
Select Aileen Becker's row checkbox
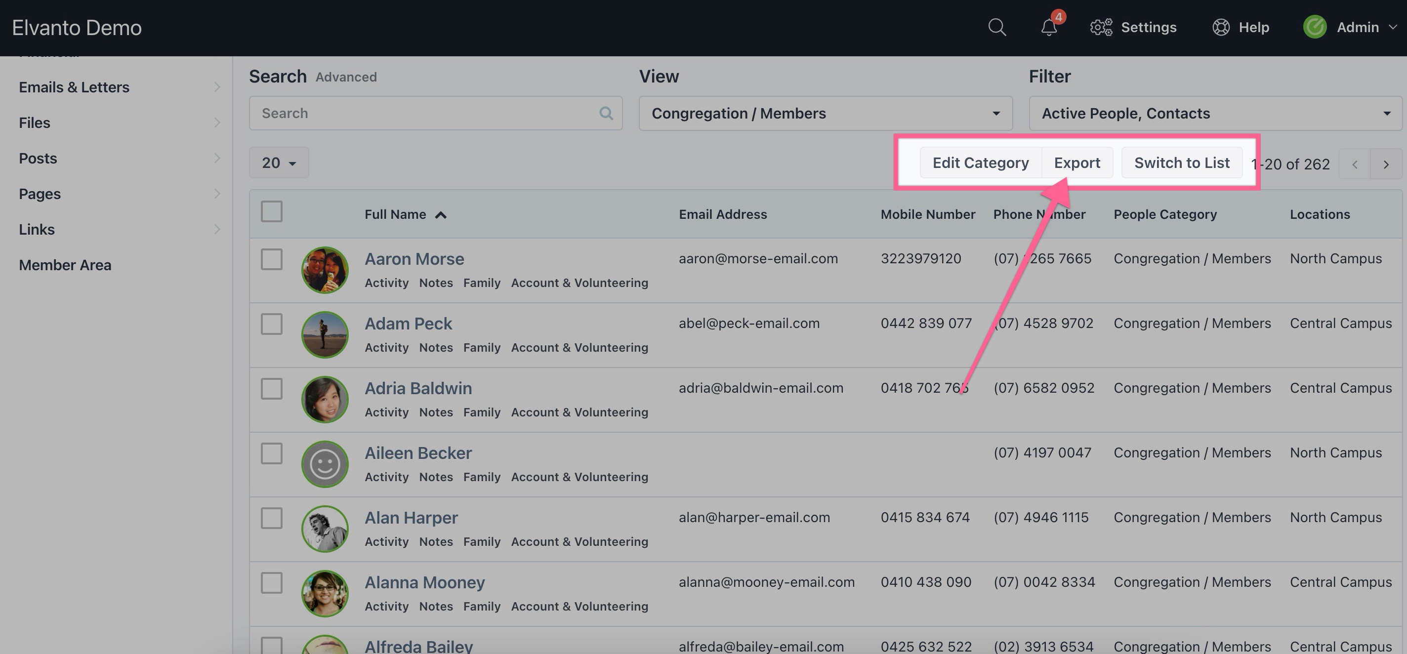point(271,453)
